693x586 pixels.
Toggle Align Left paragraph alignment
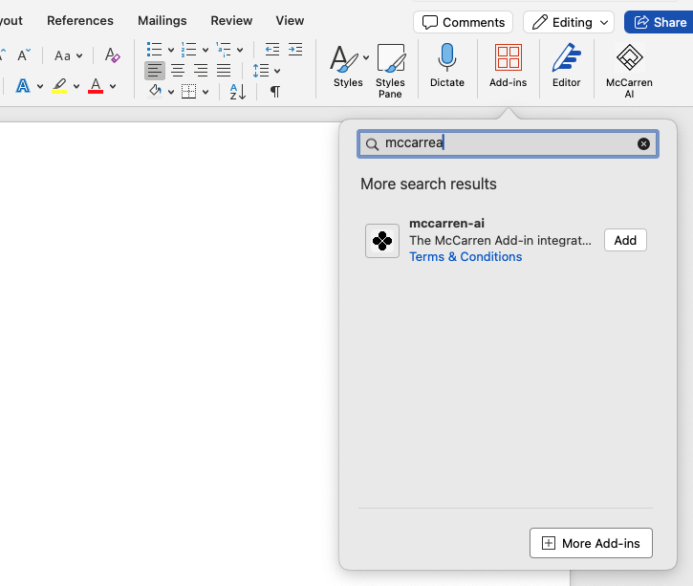tap(155, 71)
